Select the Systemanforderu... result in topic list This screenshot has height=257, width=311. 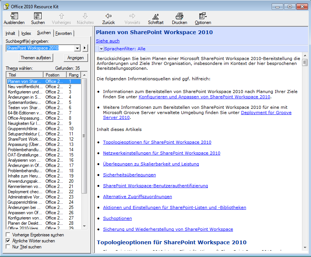pos(25,102)
